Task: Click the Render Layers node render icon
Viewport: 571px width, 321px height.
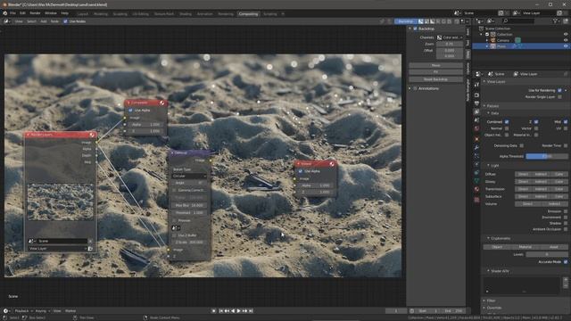Action: pos(92,135)
